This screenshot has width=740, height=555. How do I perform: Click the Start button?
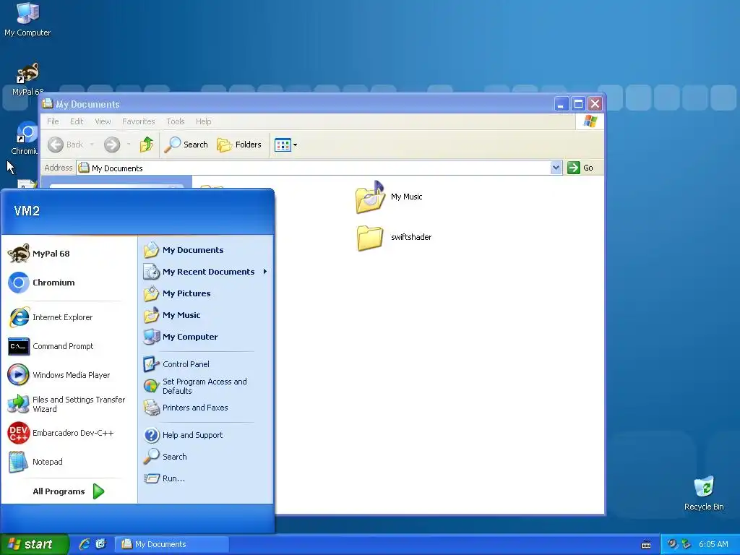(x=34, y=544)
